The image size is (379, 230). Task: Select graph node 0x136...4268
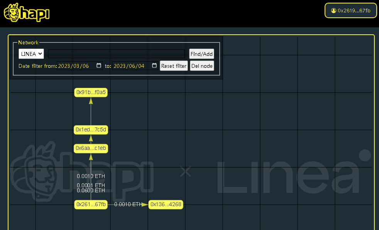click(x=166, y=205)
